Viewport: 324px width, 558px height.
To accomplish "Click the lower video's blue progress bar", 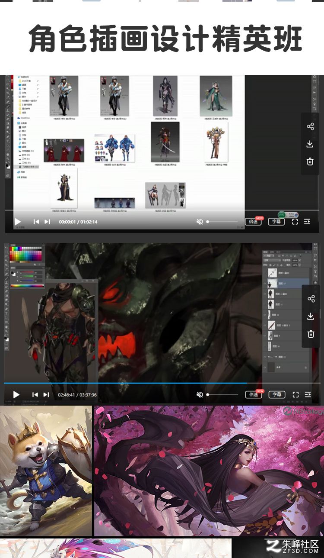I will 125,383.
